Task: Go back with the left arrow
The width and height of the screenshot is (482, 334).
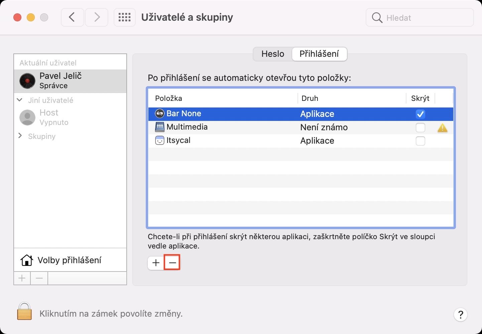Action: tap(72, 17)
